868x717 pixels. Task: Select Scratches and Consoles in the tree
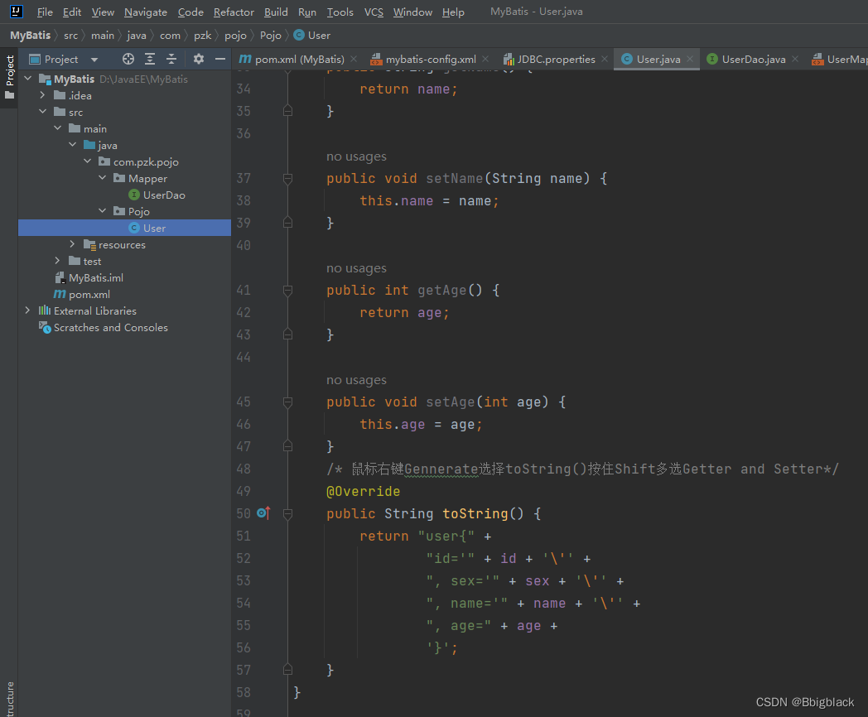click(111, 327)
